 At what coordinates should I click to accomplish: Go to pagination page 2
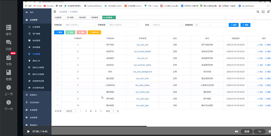point(91,111)
